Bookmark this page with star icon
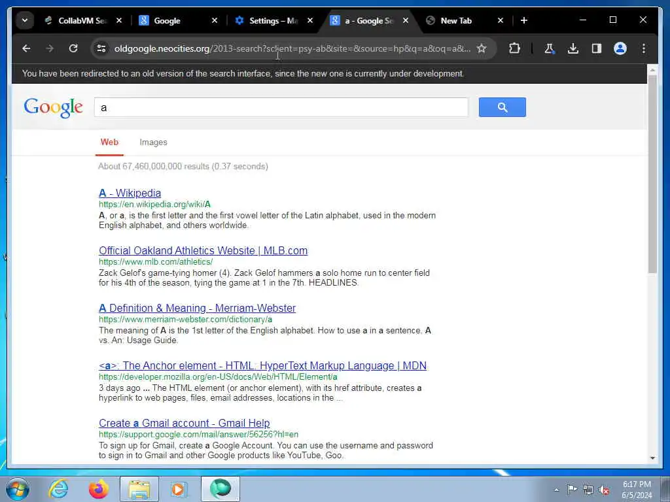 click(482, 48)
